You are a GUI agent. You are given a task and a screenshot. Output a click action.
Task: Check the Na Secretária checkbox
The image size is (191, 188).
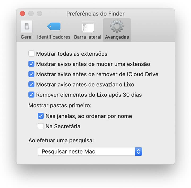[41, 126]
